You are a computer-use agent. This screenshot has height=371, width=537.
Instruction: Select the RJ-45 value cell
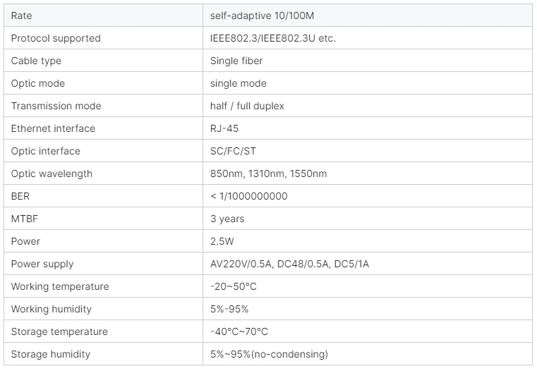[368, 128]
